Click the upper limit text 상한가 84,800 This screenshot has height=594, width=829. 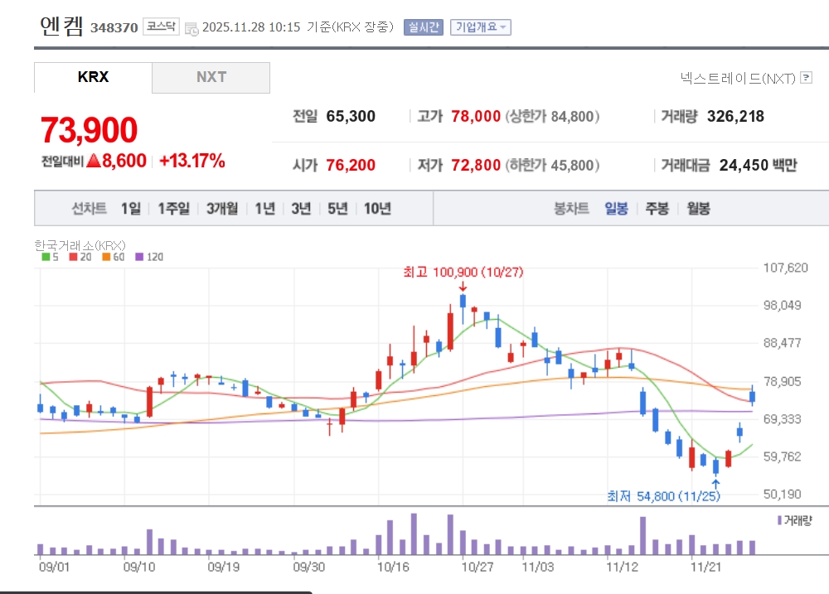552,116
